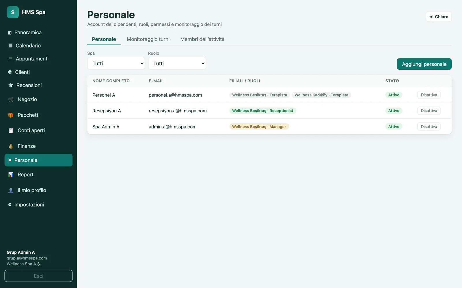462x288 pixels.
Task: Select the Pacchetti gift icon
Action: point(11,115)
